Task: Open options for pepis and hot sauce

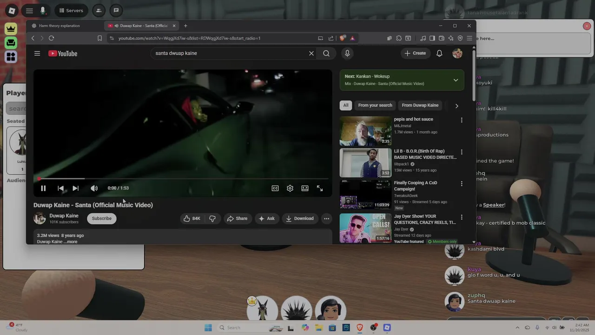Action: coord(462,120)
